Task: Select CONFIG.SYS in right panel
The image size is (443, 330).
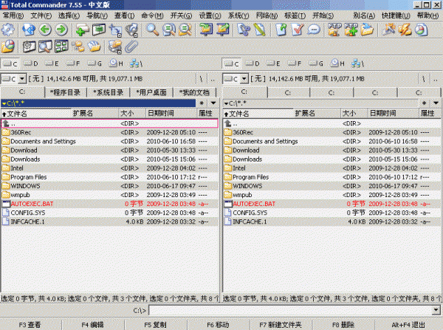Action: pos(332,213)
